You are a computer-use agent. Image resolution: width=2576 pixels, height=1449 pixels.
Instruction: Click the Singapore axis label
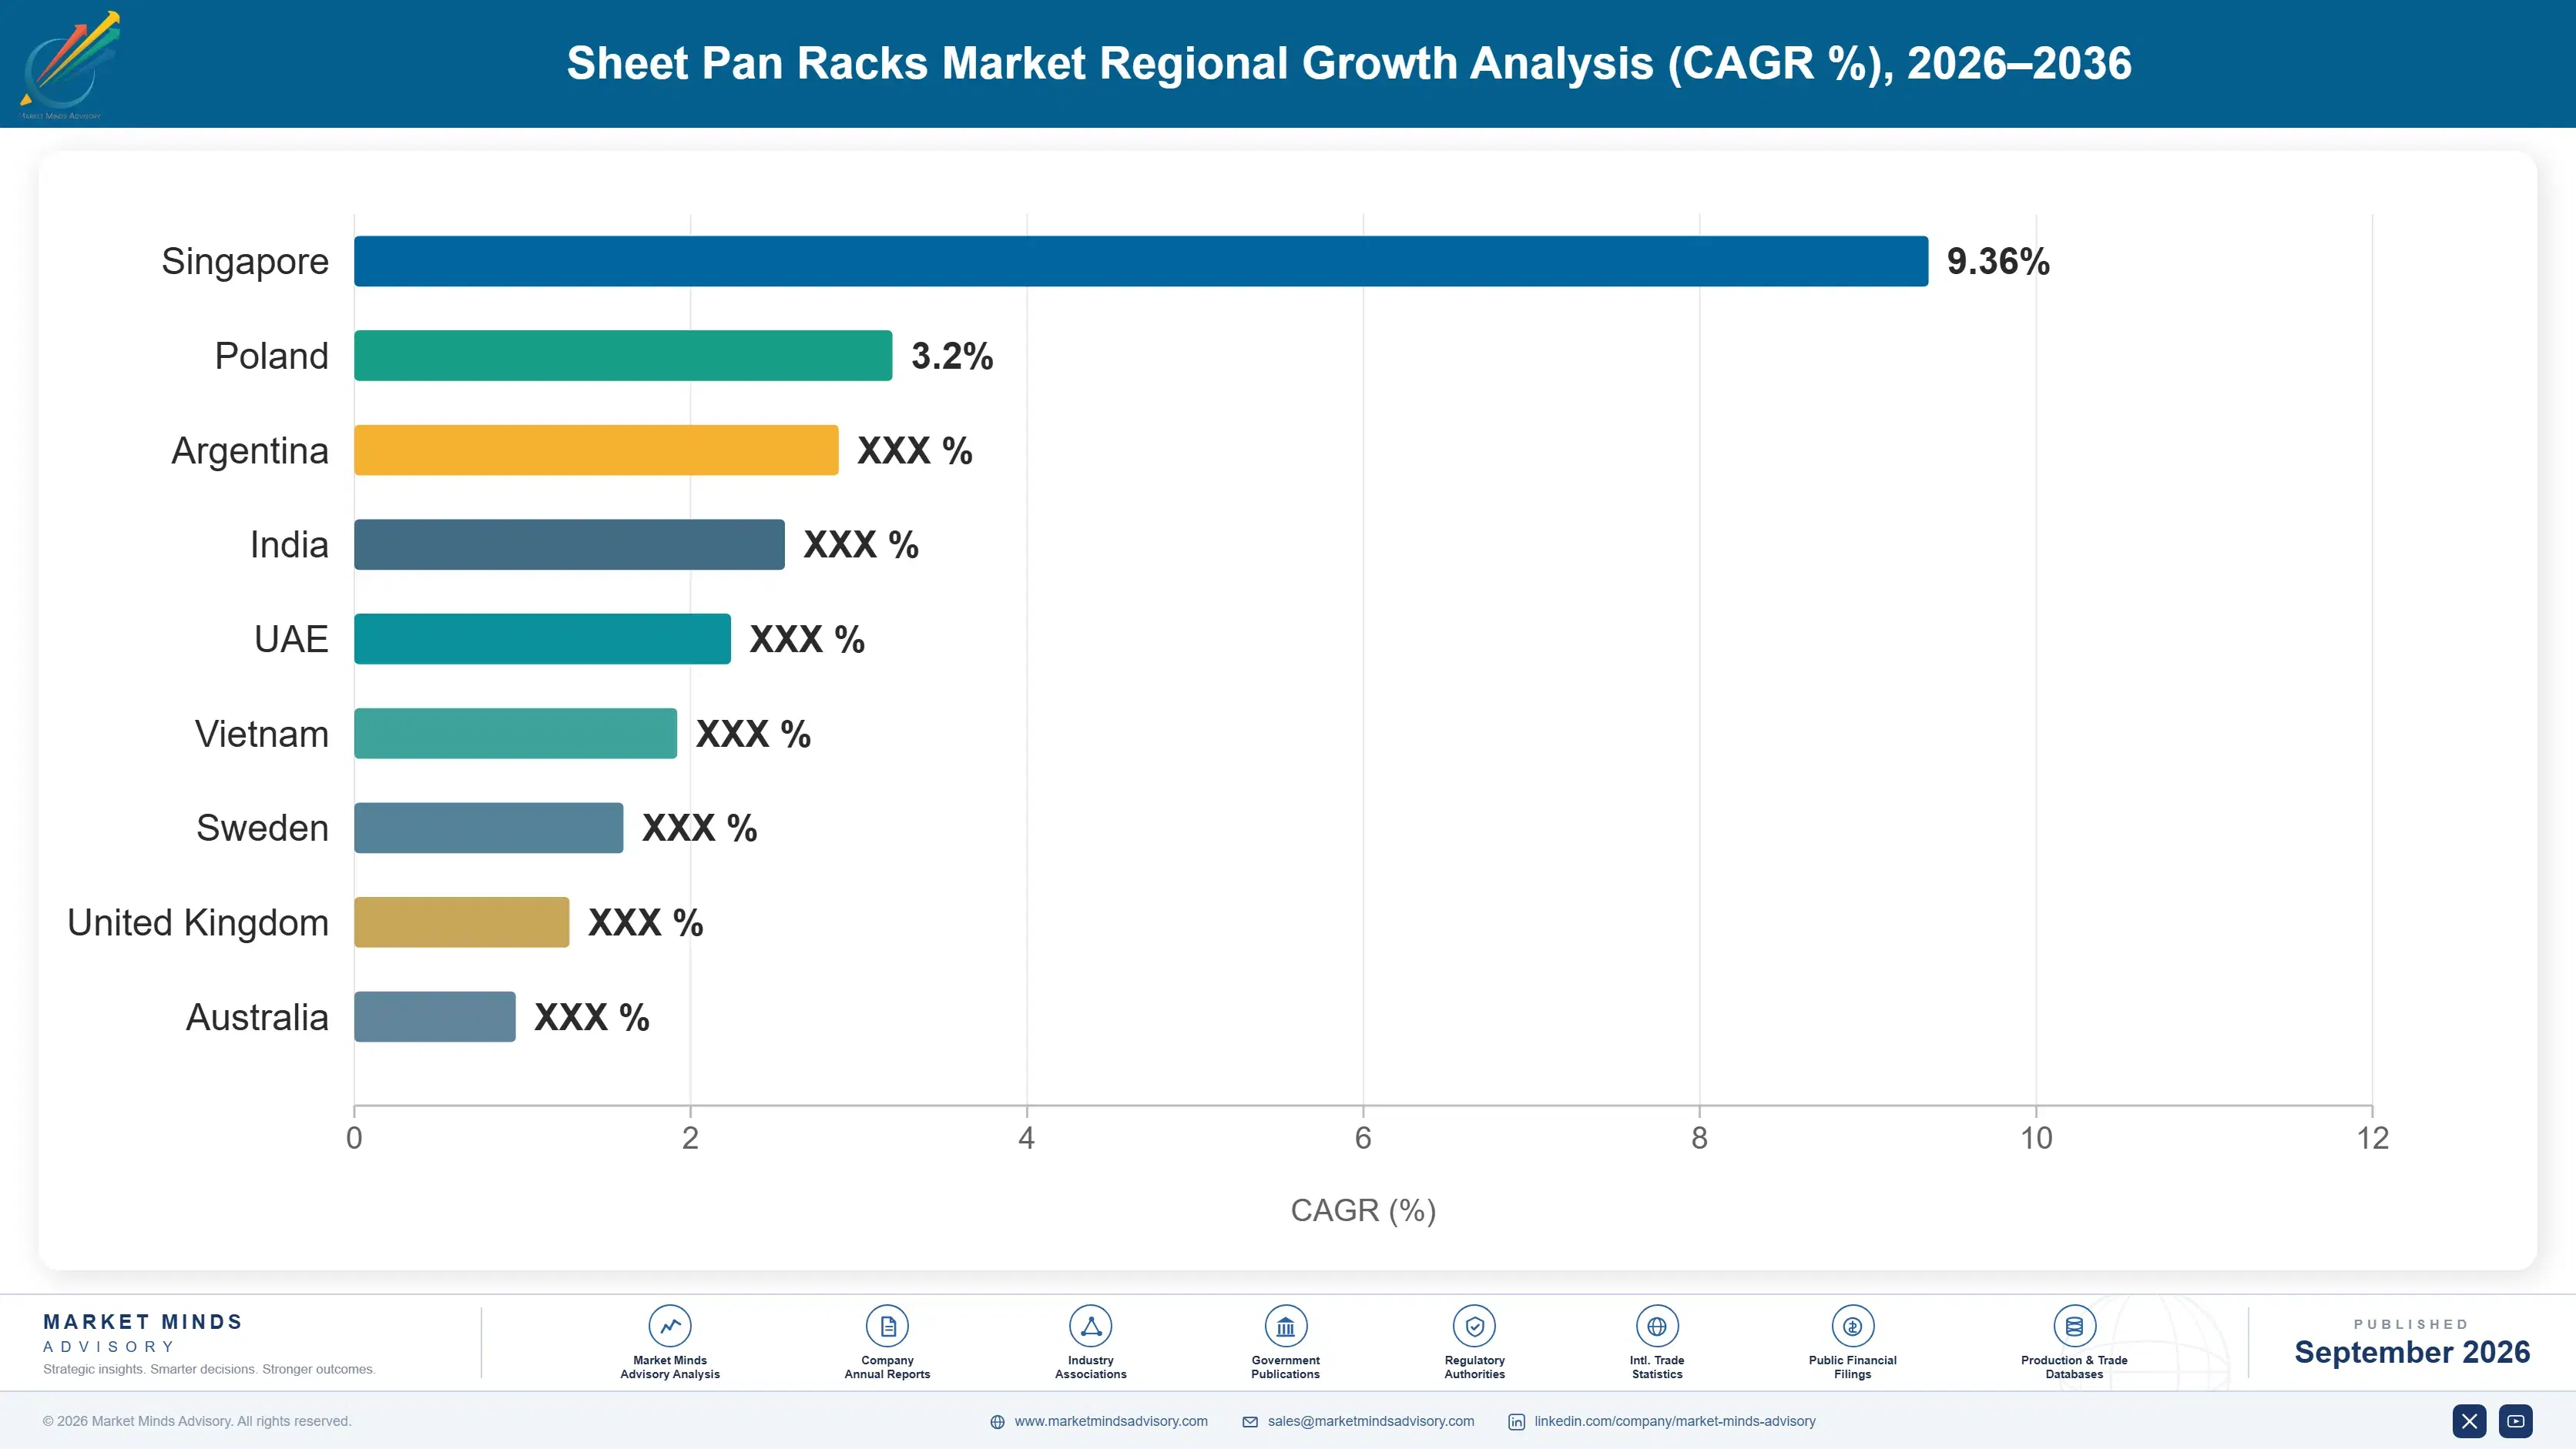coord(245,262)
